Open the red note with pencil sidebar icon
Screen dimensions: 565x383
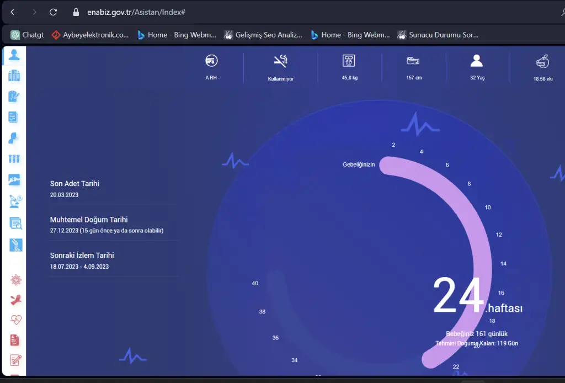click(x=15, y=360)
